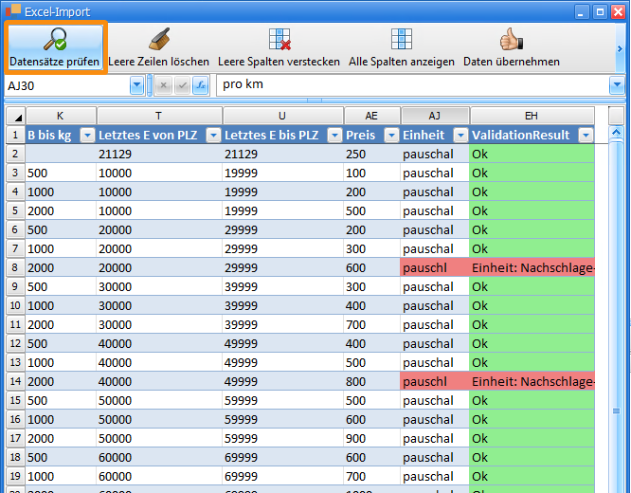
Task: Click the Alle Spalten anzeigen label
Action: click(402, 62)
